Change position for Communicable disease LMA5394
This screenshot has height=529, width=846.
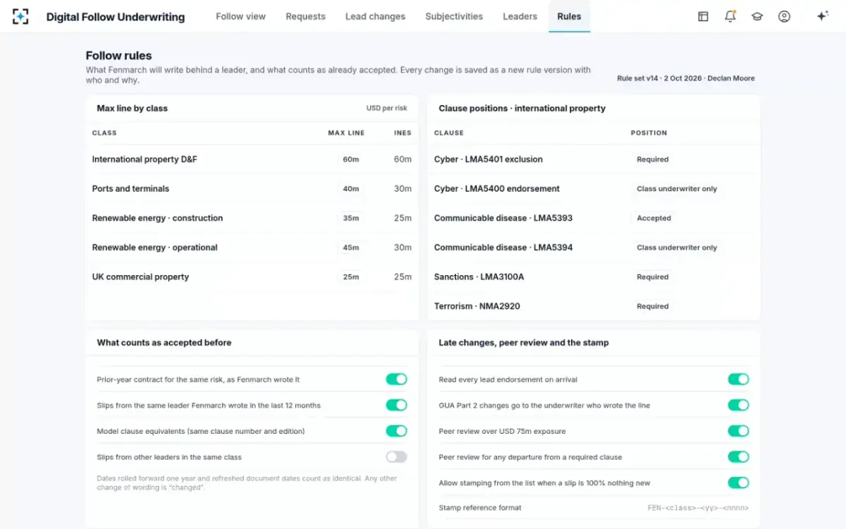(x=677, y=248)
